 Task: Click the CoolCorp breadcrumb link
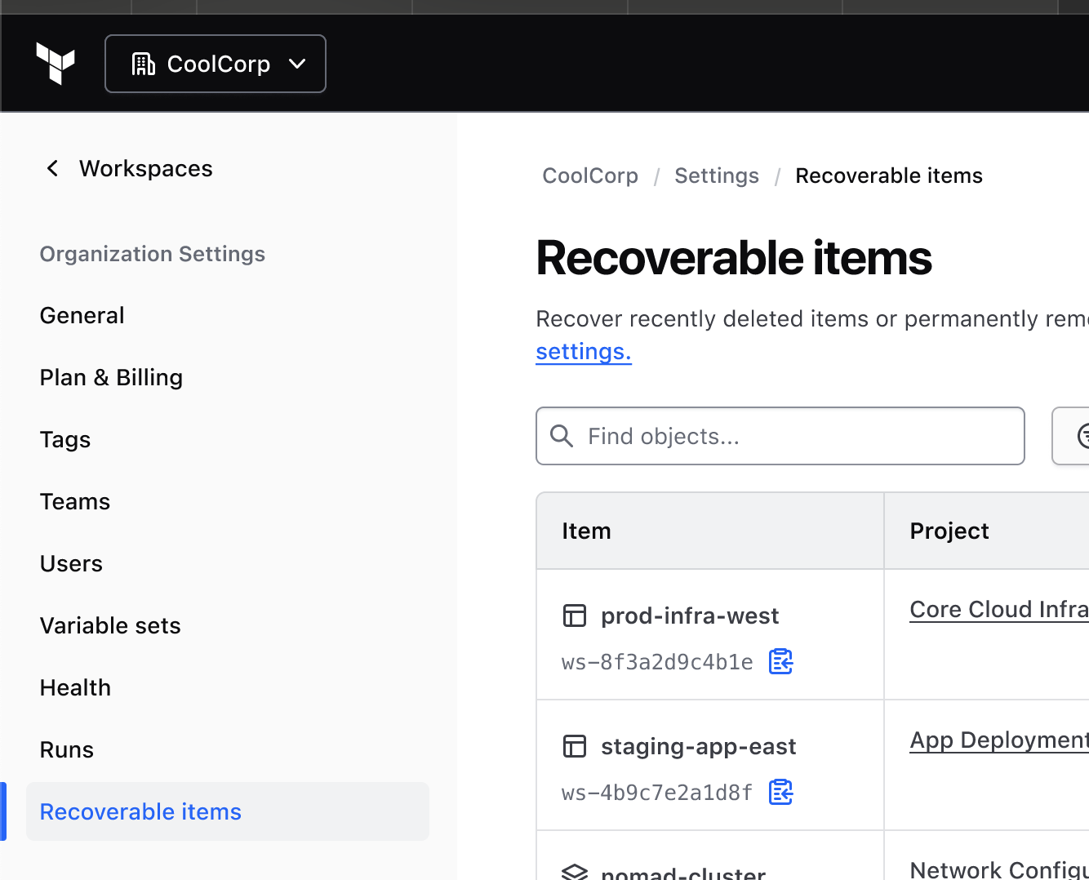coord(590,176)
